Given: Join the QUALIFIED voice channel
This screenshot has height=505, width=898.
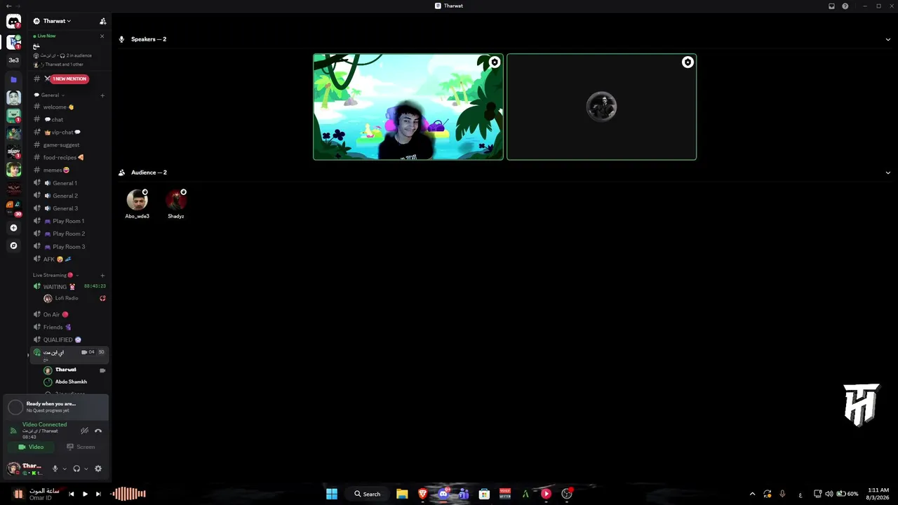Looking at the screenshot, I should pos(69,340).
